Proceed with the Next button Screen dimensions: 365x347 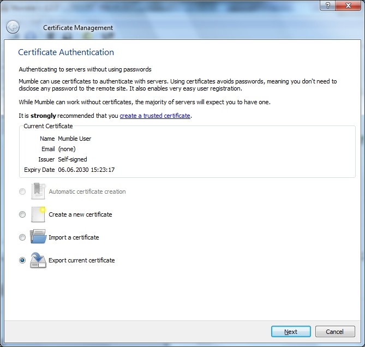[x=291, y=331]
